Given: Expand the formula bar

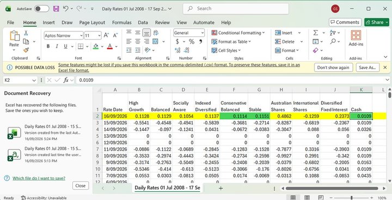Looking at the screenshot, I should point(387,80).
